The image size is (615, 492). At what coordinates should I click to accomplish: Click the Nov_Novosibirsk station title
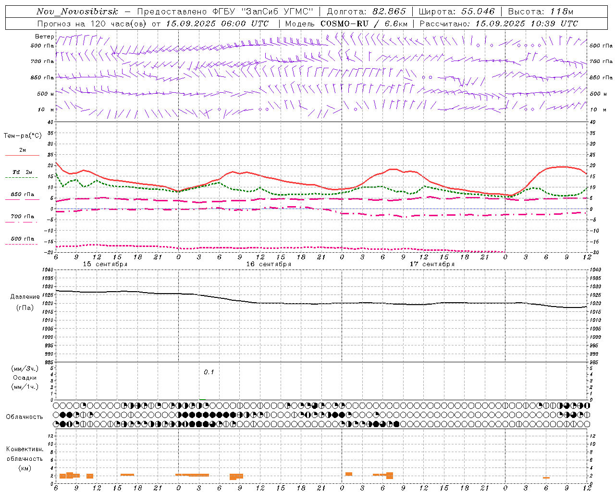(x=77, y=12)
